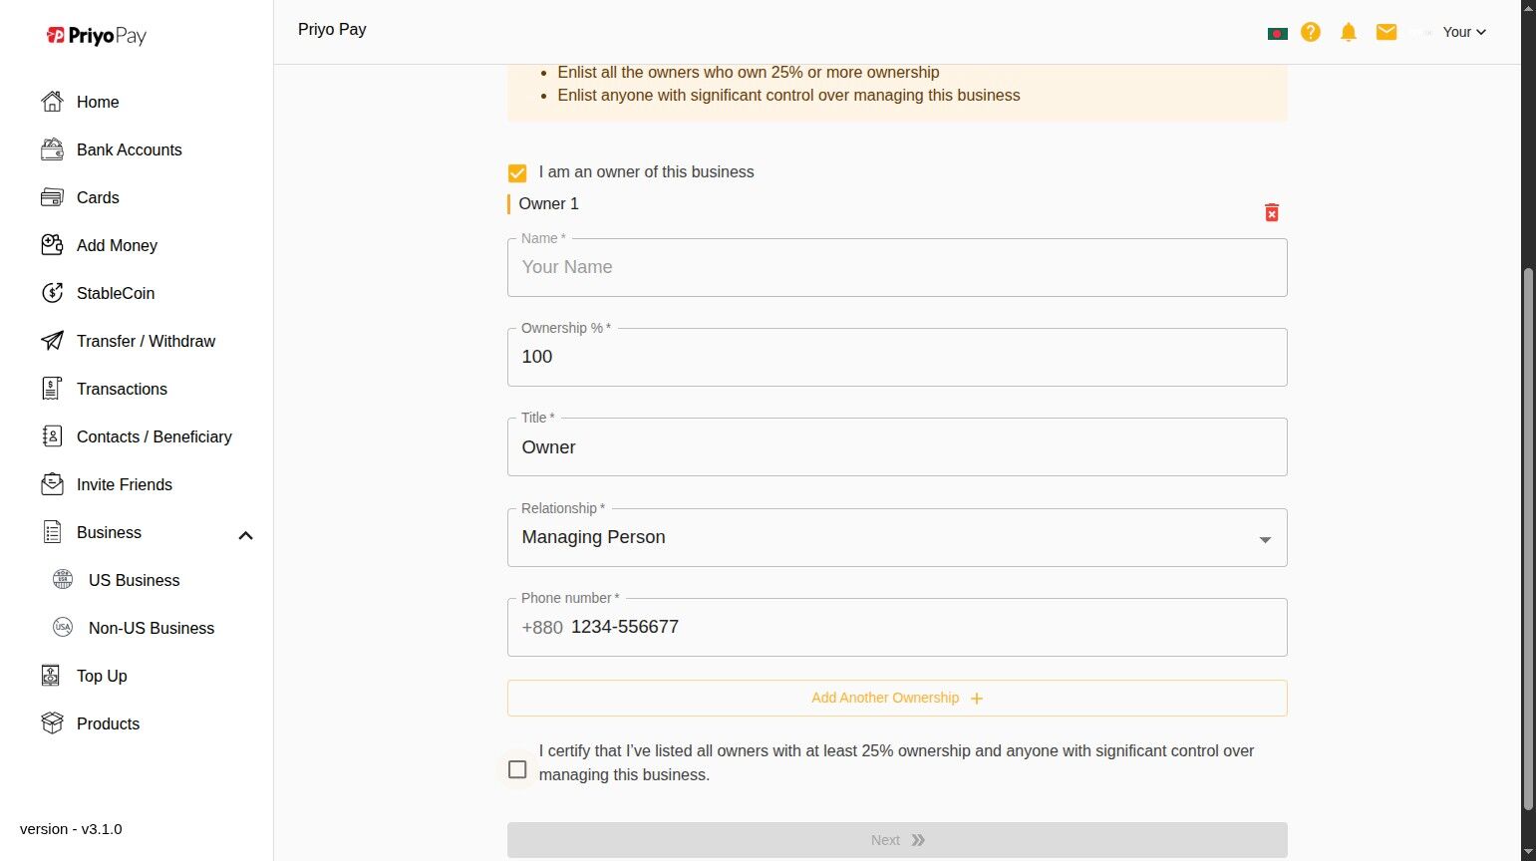This screenshot has width=1536, height=861.
Task: Select US Business in the sidebar
Action: click(134, 580)
